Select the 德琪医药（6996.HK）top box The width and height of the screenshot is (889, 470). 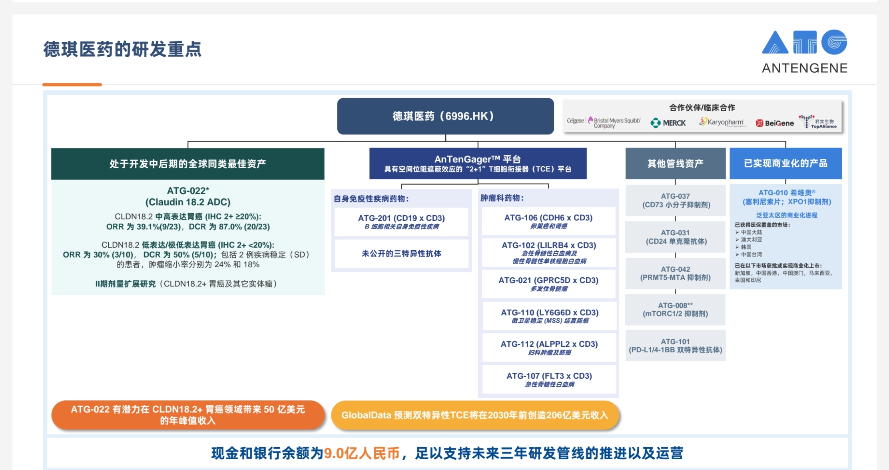(445, 116)
